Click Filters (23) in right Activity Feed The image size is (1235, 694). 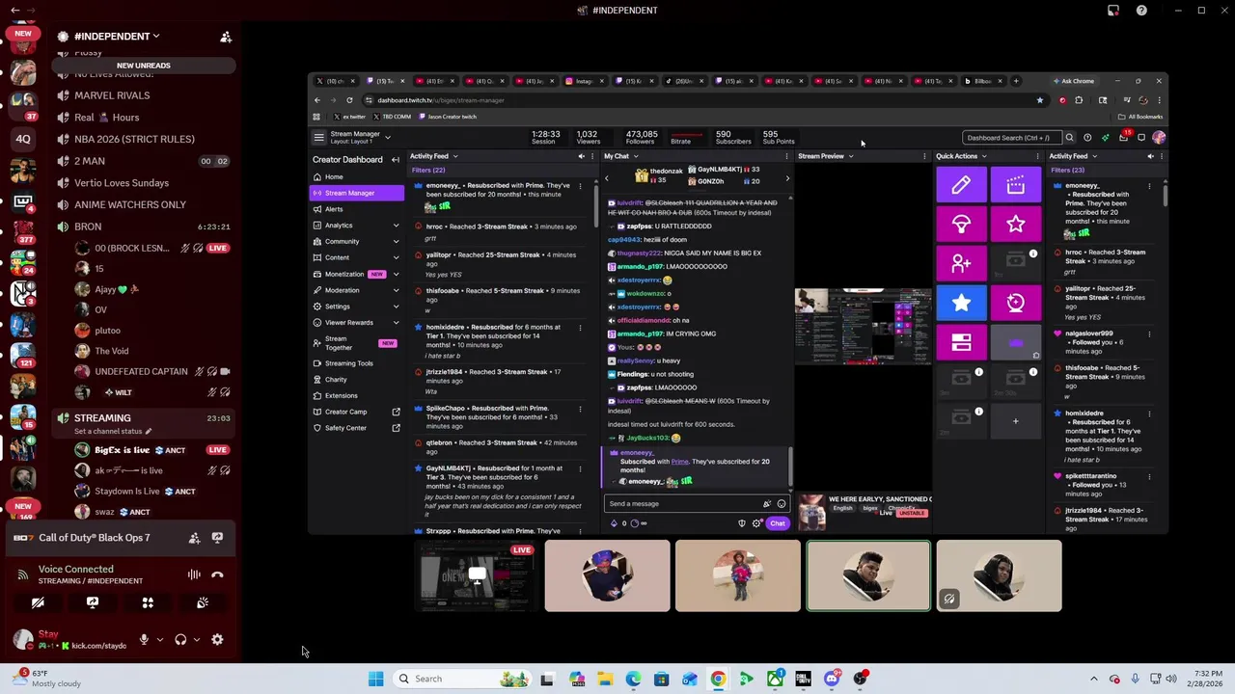pyautogui.click(x=1067, y=171)
